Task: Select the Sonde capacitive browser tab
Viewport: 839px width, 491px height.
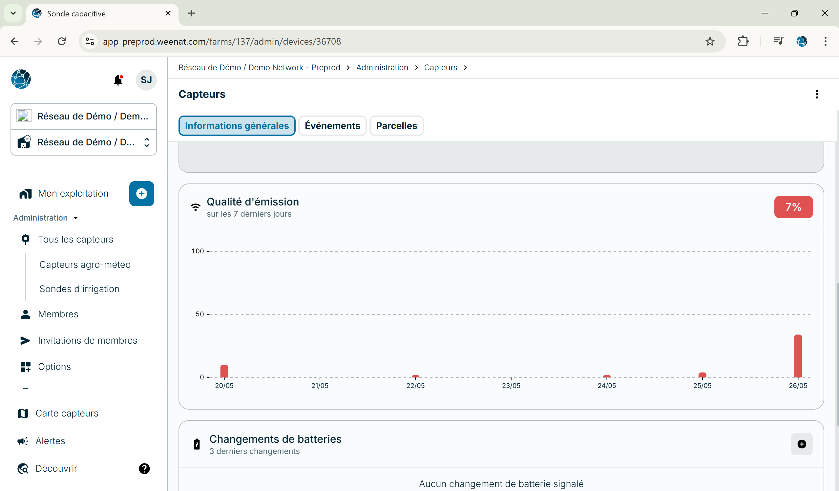Action: pos(102,14)
